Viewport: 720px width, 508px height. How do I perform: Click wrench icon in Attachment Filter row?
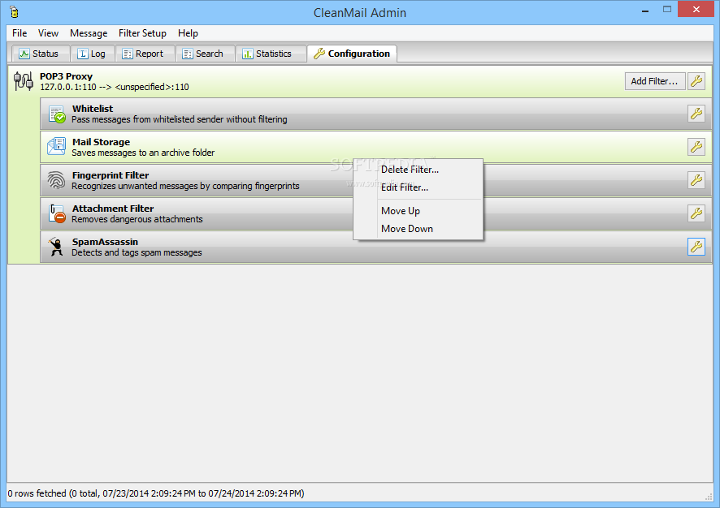click(x=696, y=213)
